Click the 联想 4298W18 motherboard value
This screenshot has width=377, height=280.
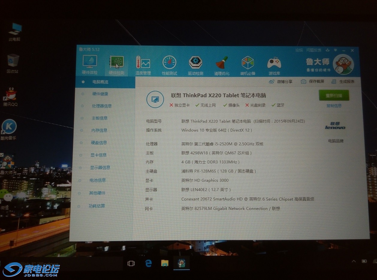(x=216, y=153)
